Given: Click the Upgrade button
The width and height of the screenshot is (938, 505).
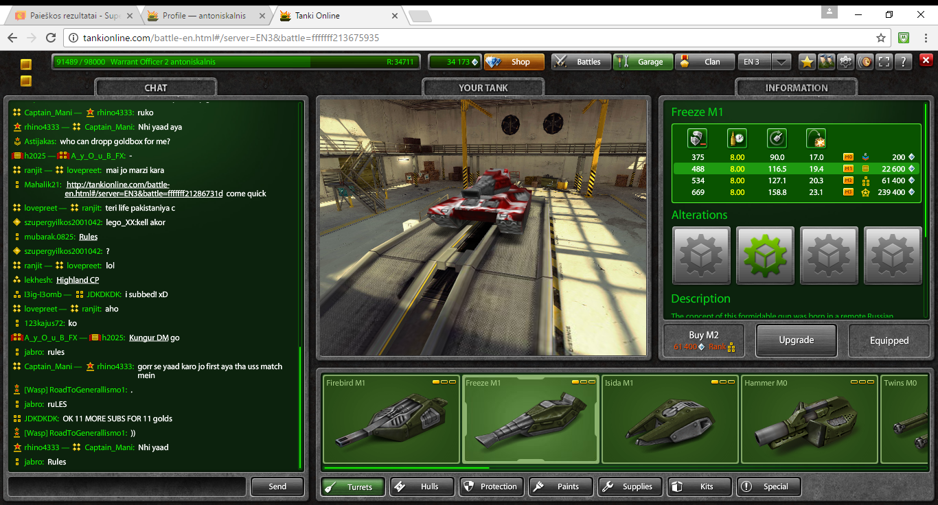Looking at the screenshot, I should point(797,340).
